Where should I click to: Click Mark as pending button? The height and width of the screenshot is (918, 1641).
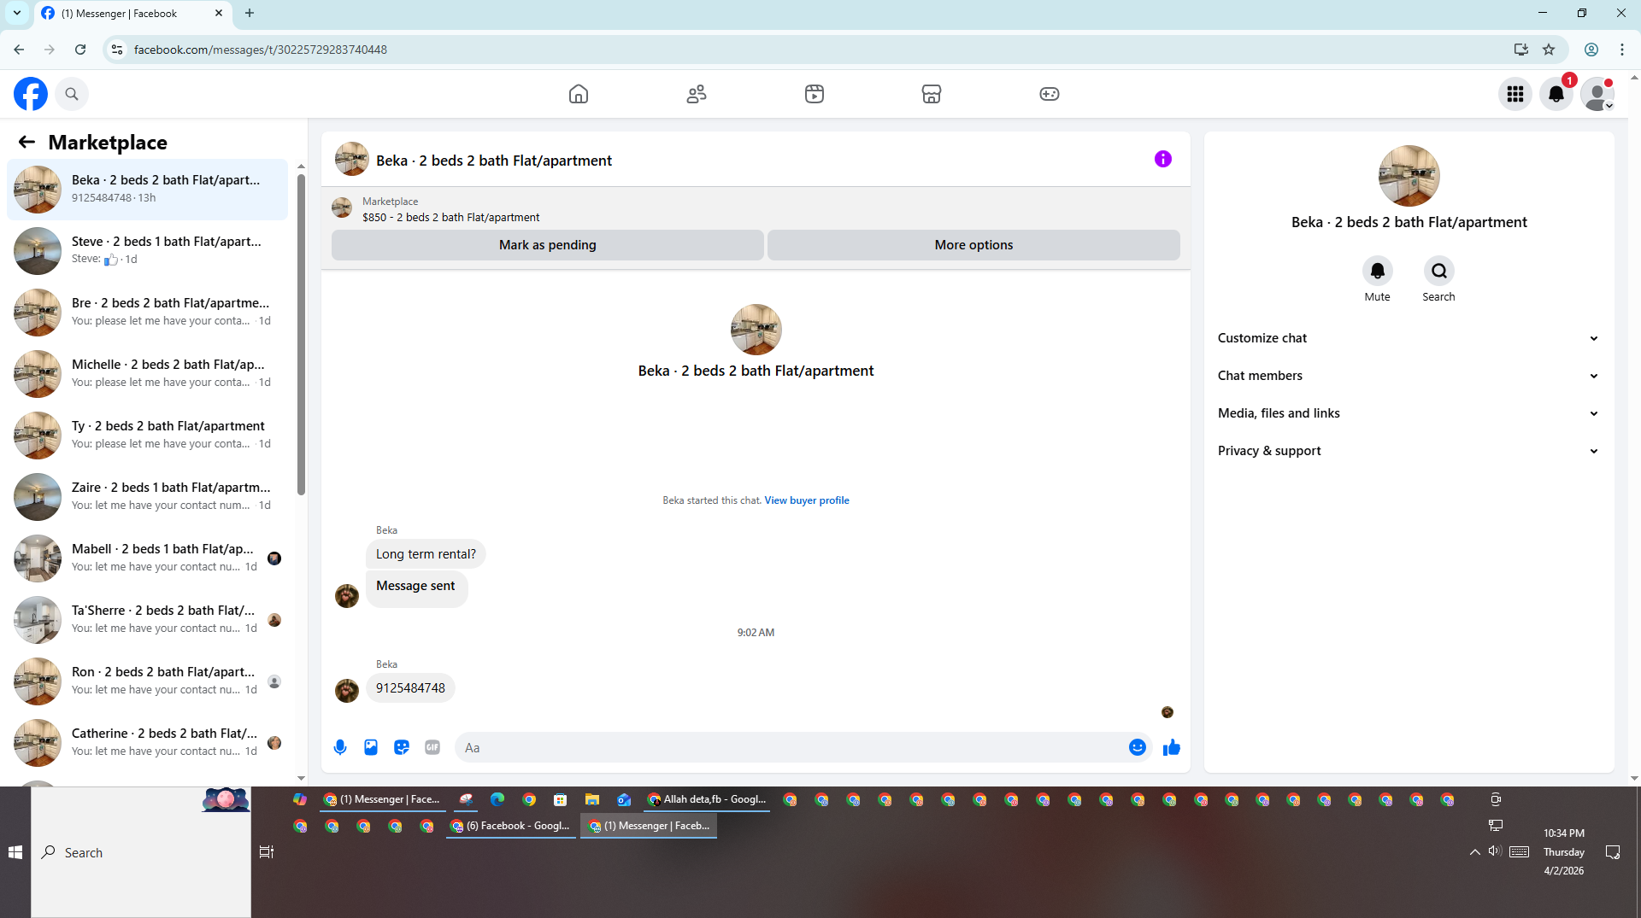pyautogui.click(x=548, y=245)
